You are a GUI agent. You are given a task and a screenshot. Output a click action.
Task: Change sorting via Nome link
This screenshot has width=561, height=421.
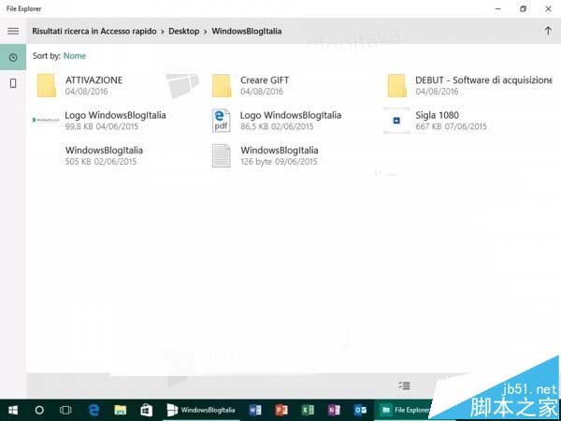click(x=75, y=56)
